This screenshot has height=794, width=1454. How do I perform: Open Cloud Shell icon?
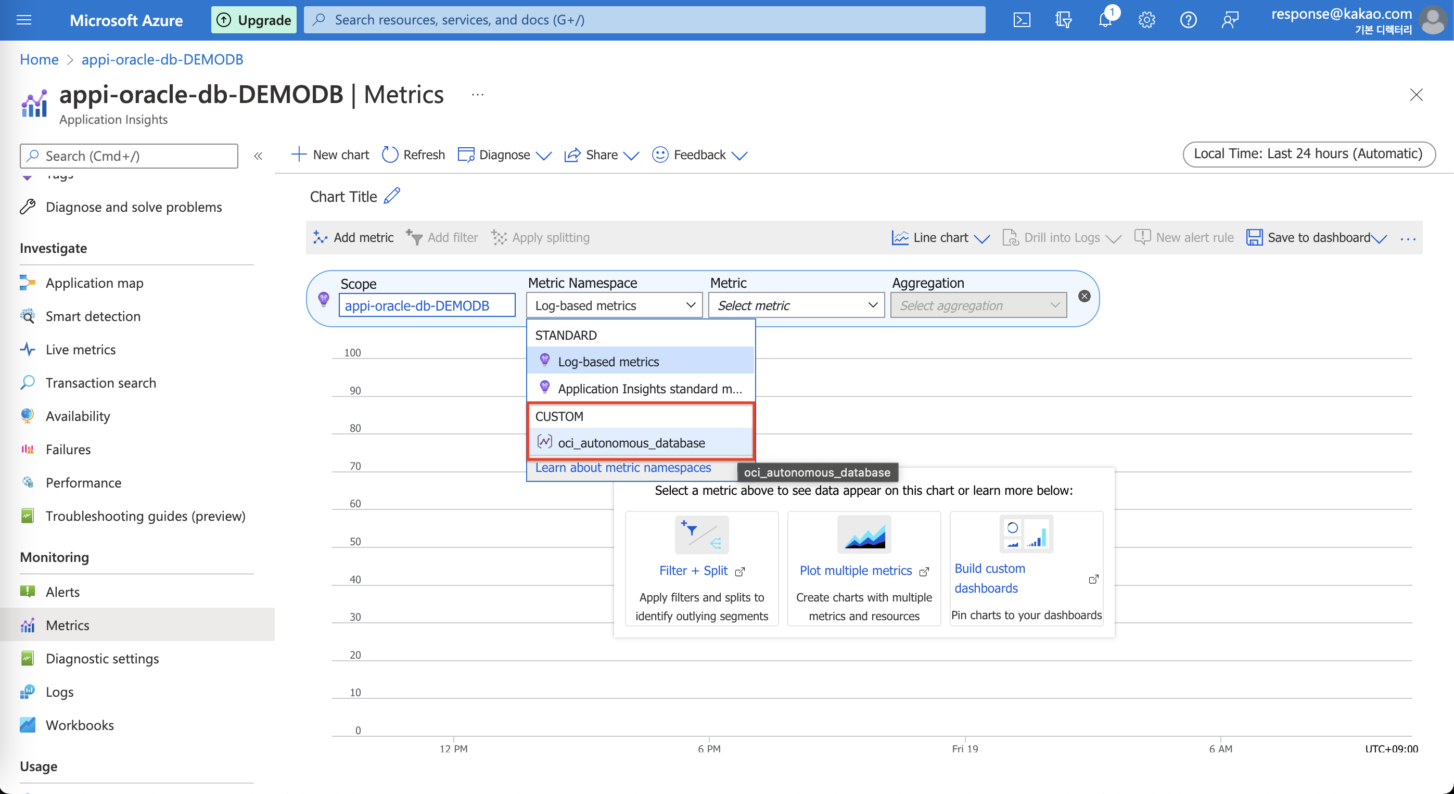1022,20
